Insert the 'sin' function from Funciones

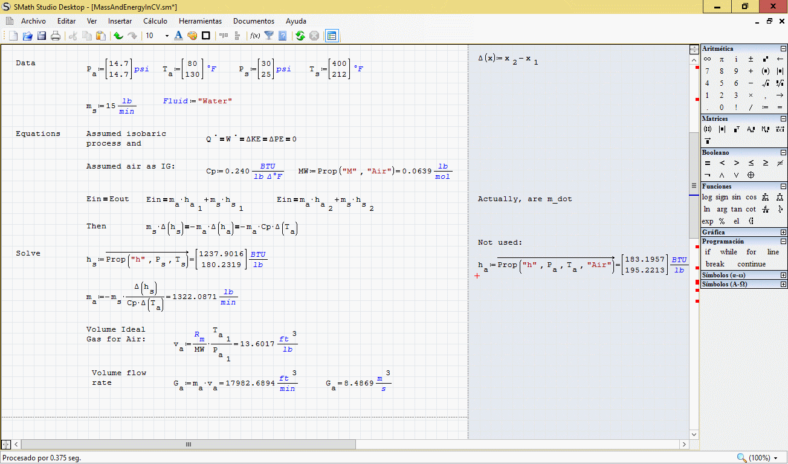(x=736, y=197)
